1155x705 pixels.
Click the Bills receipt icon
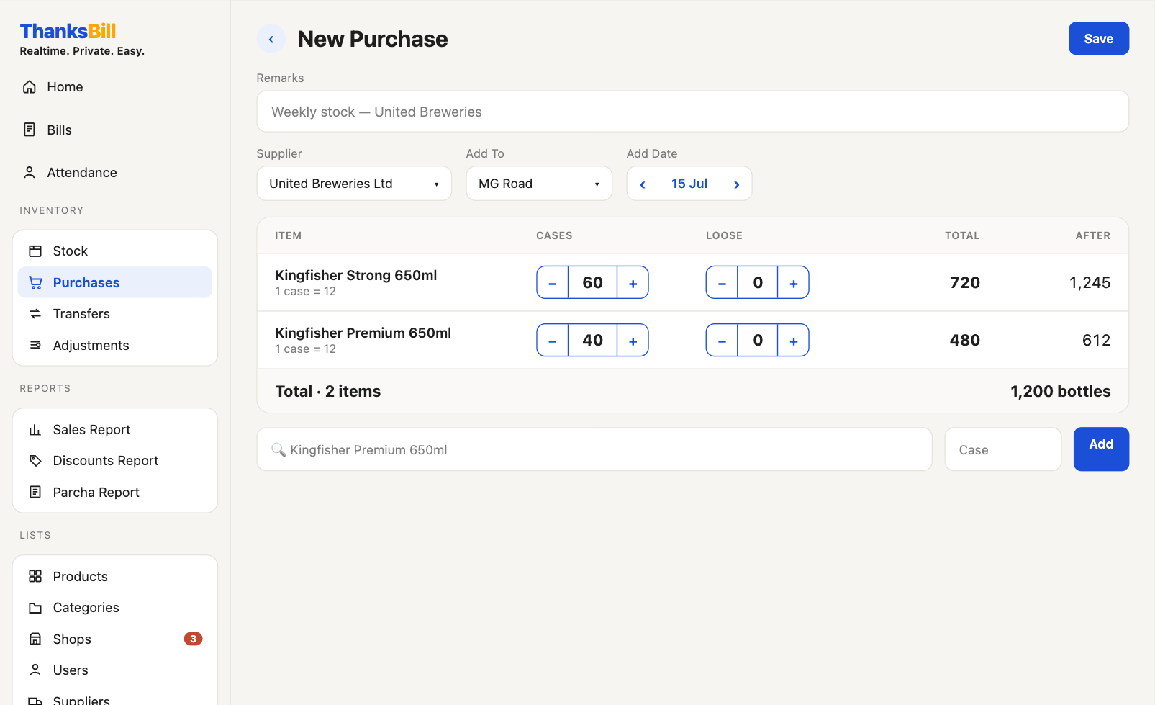[x=30, y=130]
